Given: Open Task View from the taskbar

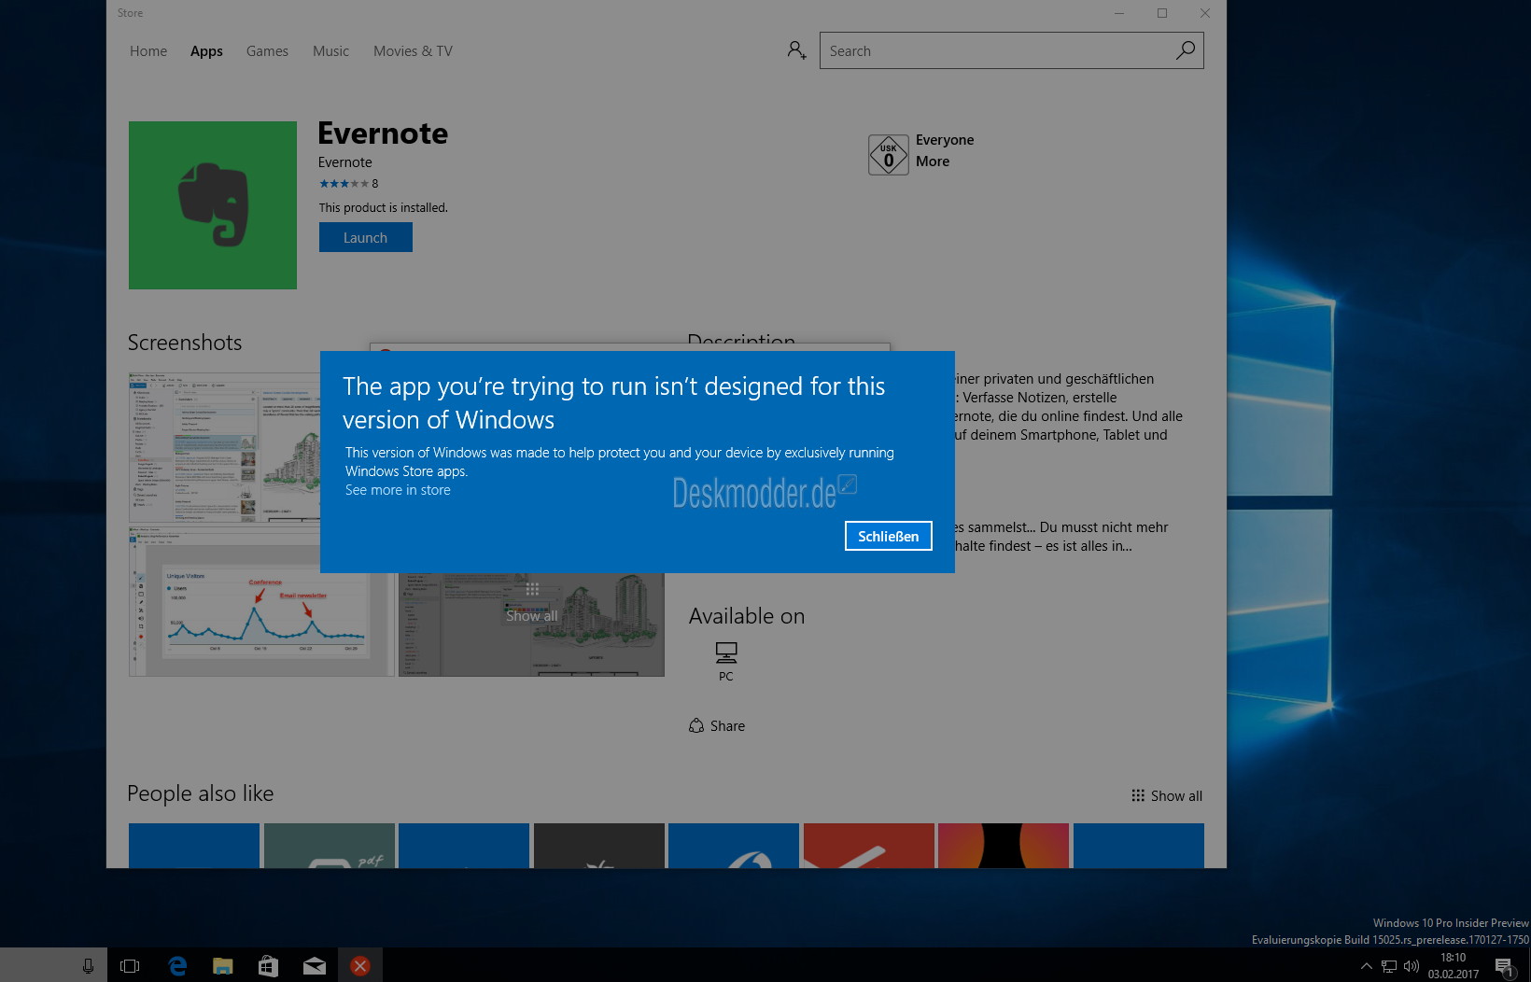Looking at the screenshot, I should point(130,966).
